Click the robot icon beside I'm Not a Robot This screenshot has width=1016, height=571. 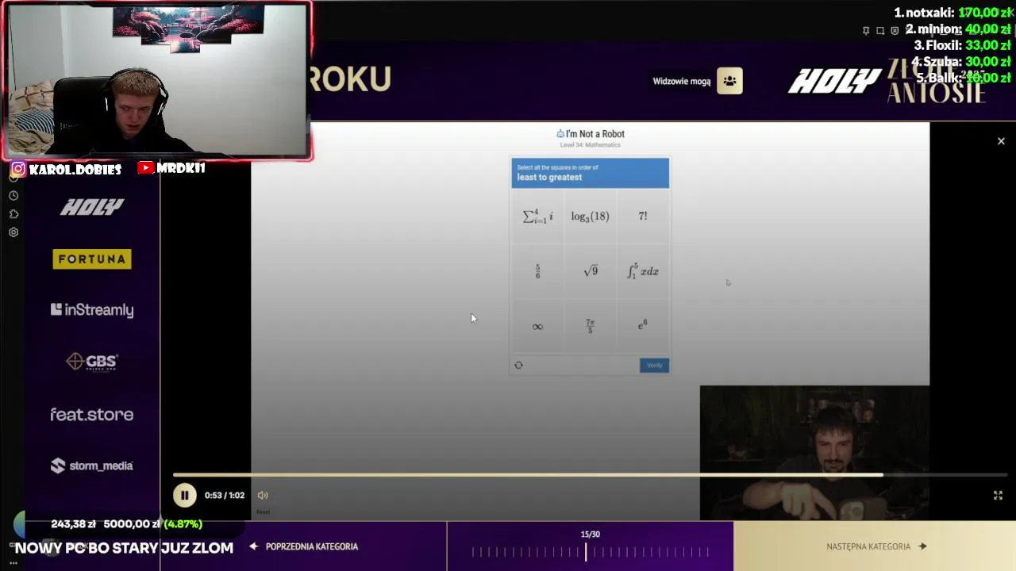[560, 134]
